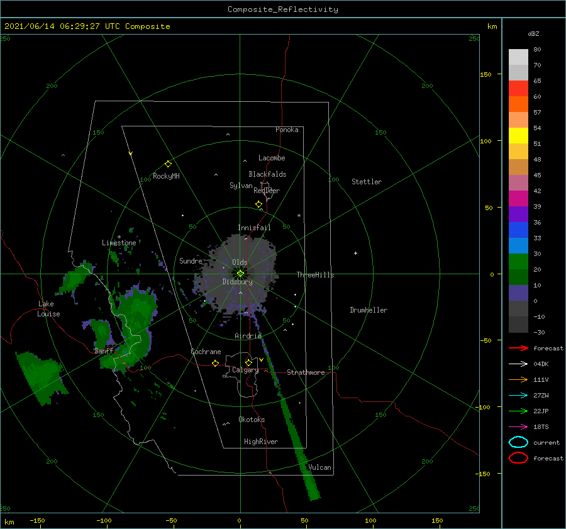Click the Ponoka city label
This screenshot has width=566, height=529.
coord(287,130)
